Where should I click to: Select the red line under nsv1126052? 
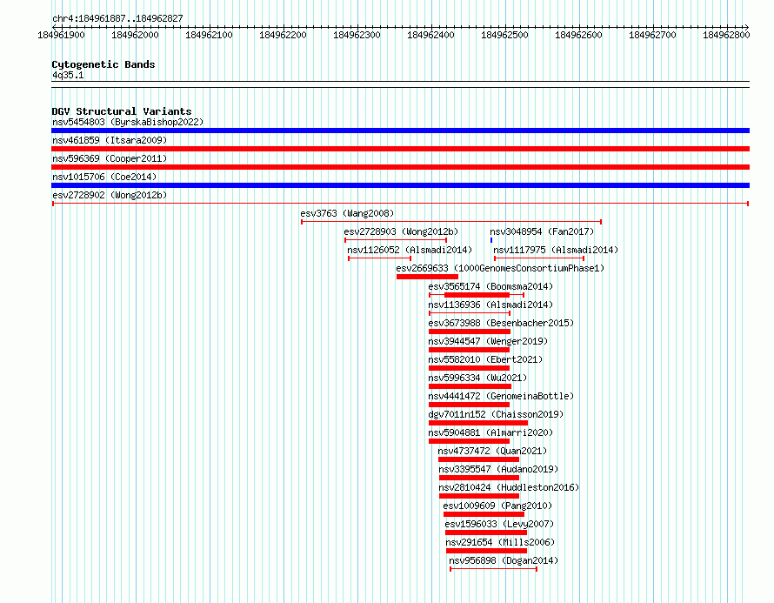(379, 258)
